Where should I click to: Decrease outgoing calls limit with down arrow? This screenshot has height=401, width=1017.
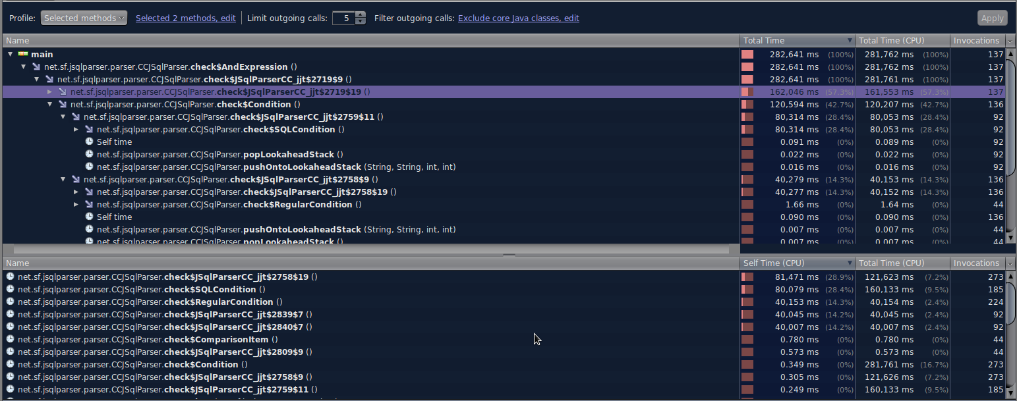click(361, 22)
